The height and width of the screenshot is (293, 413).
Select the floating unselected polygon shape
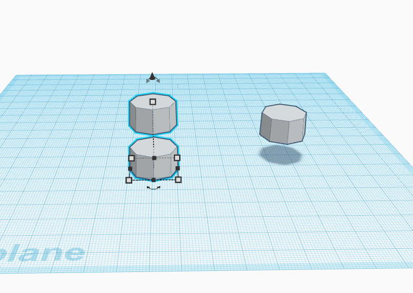[283, 124]
